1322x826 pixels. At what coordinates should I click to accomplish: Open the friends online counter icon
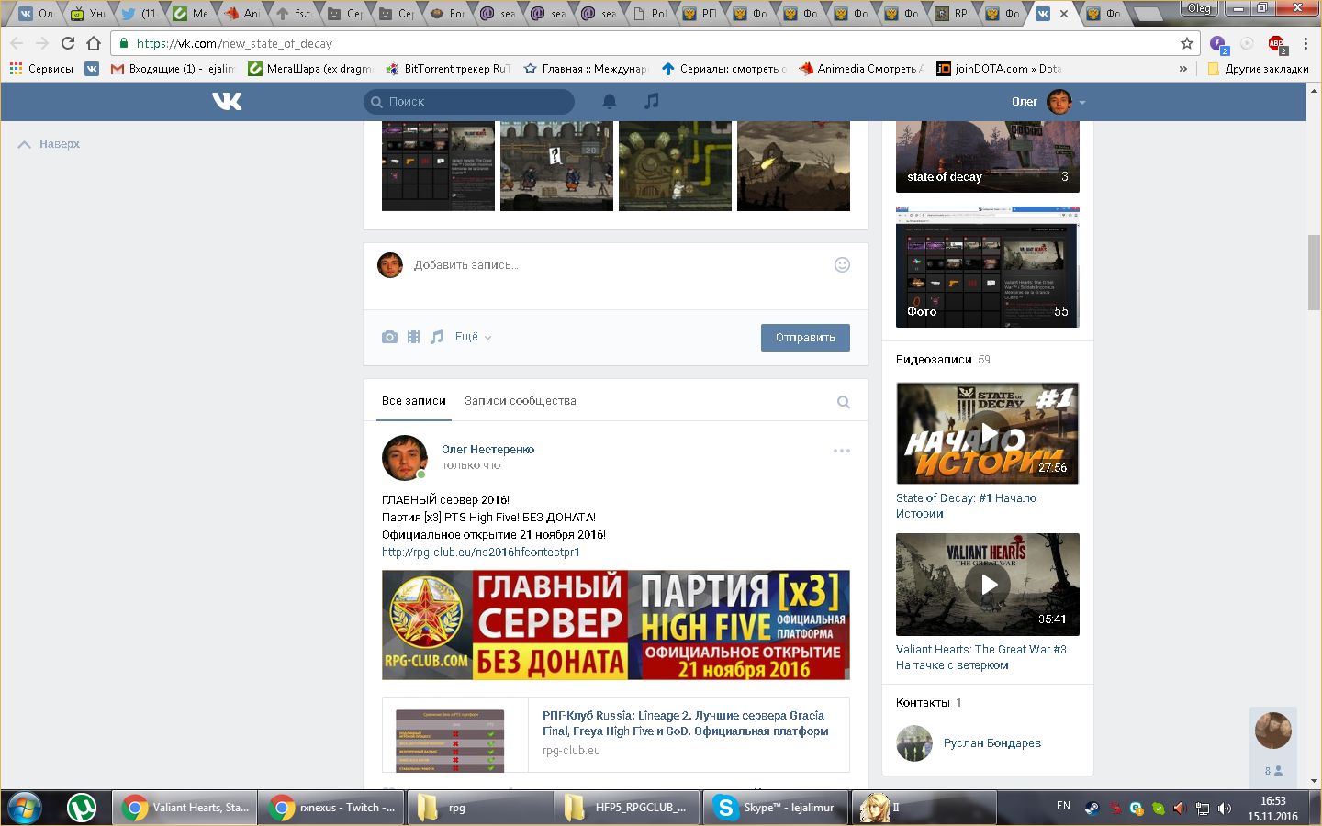1273,771
